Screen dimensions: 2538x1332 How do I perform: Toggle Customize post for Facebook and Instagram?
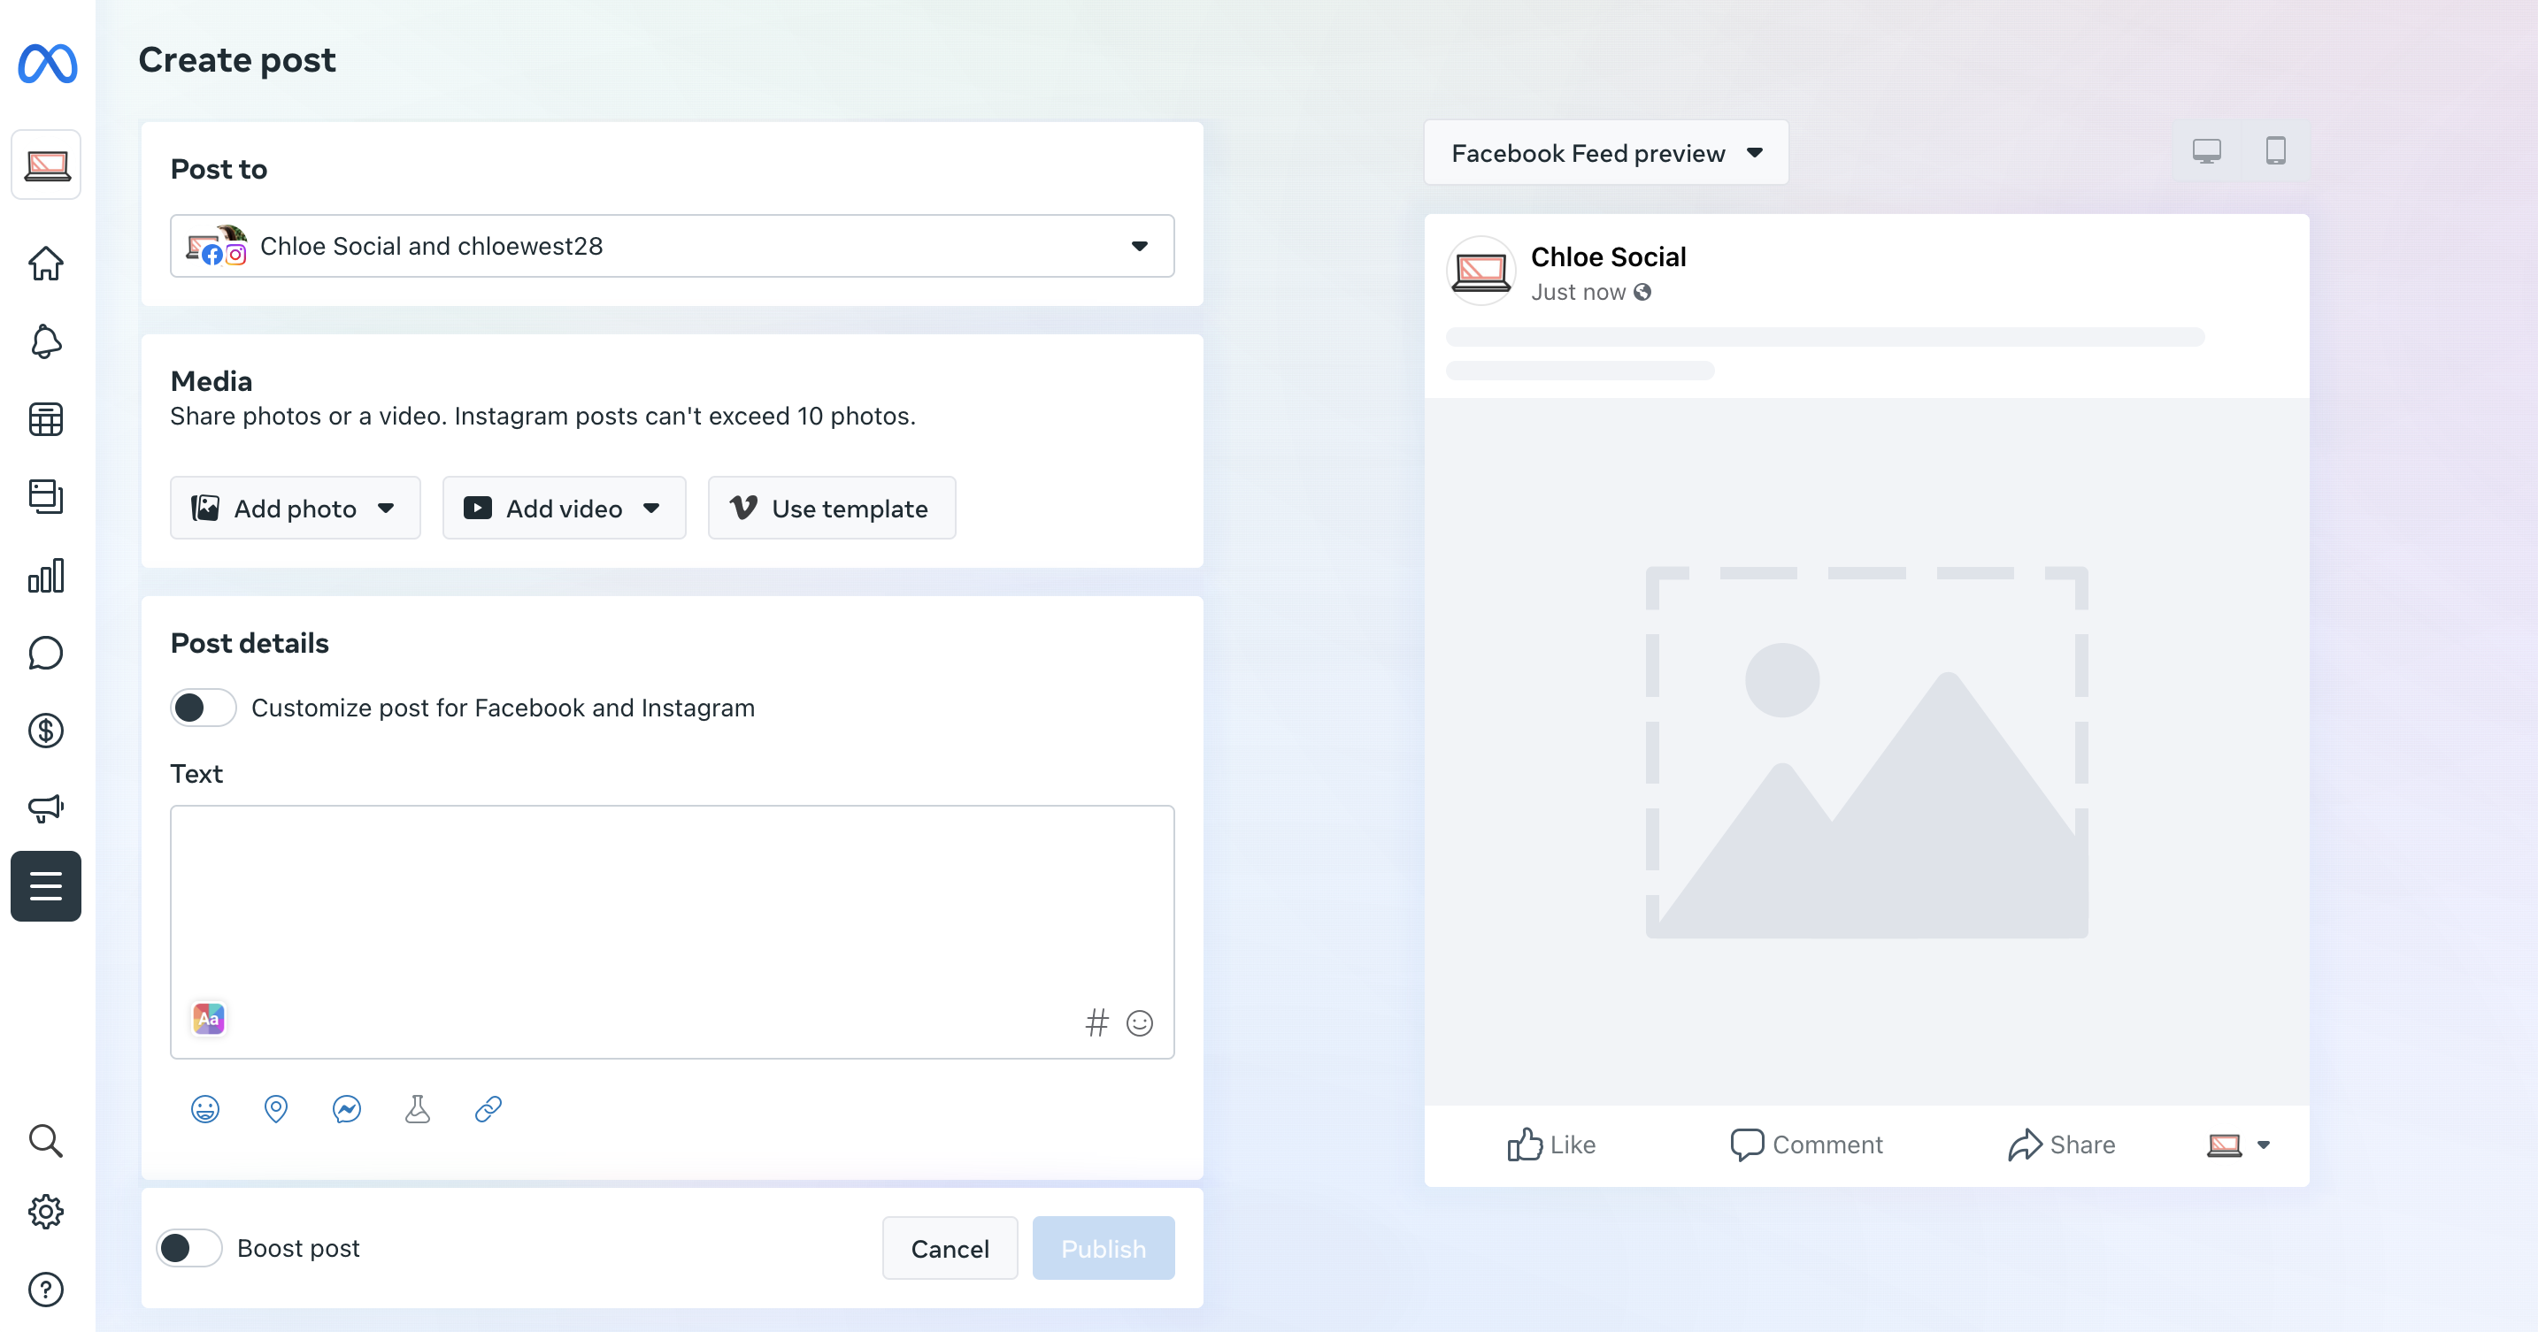tap(203, 708)
